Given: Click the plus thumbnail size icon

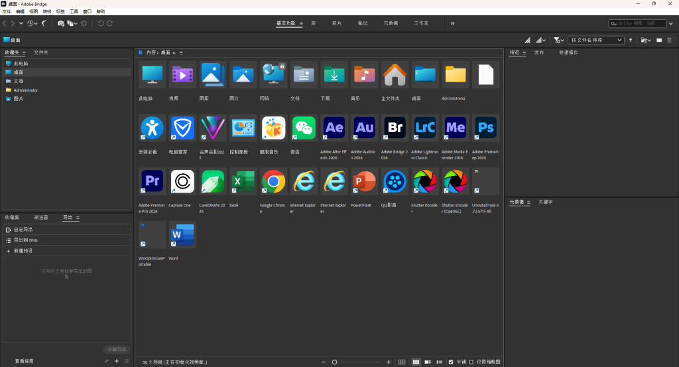Looking at the screenshot, I should tap(389, 362).
